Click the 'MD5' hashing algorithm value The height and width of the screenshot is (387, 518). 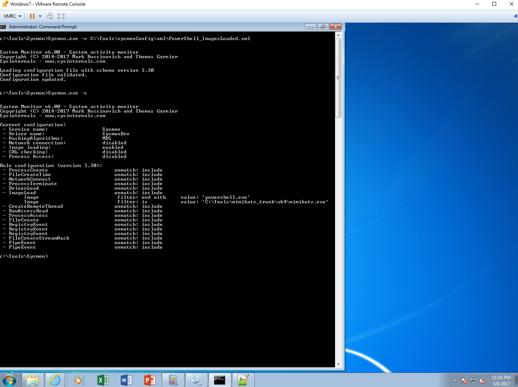107,138
